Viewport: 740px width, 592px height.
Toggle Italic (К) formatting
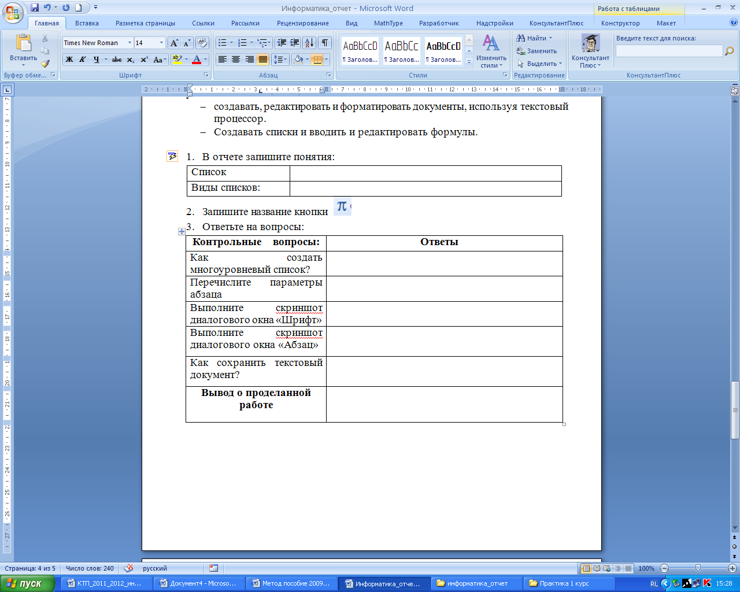tap(83, 60)
